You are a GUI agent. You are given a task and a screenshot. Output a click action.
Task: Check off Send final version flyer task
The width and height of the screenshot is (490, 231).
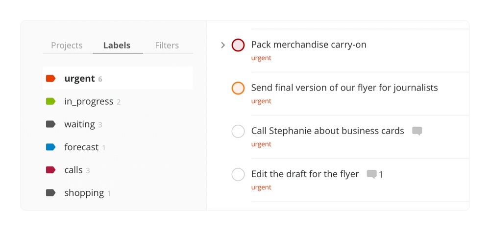coord(238,88)
